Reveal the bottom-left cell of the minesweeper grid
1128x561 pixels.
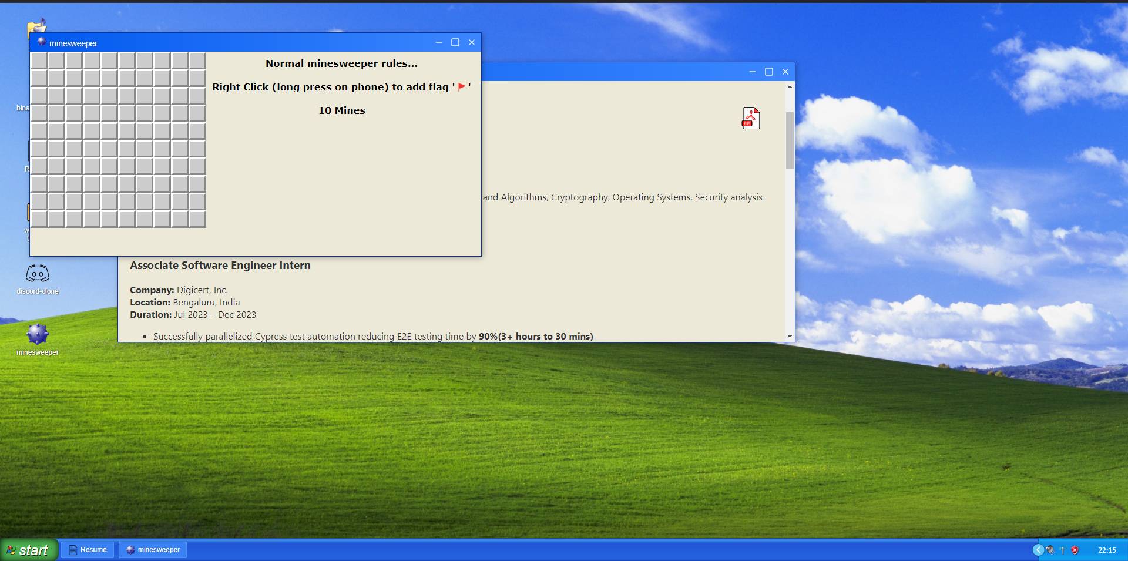point(39,219)
